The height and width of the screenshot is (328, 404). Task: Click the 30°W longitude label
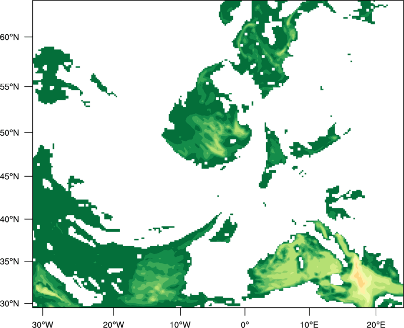pyautogui.click(x=43, y=324)
